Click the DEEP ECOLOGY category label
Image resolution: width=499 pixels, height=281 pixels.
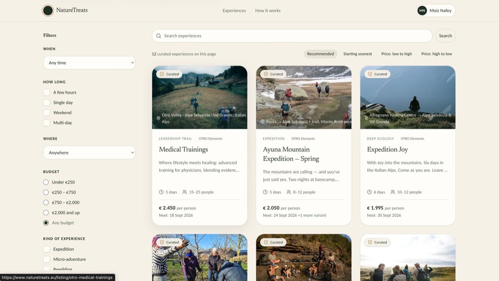tap(380, 139)
